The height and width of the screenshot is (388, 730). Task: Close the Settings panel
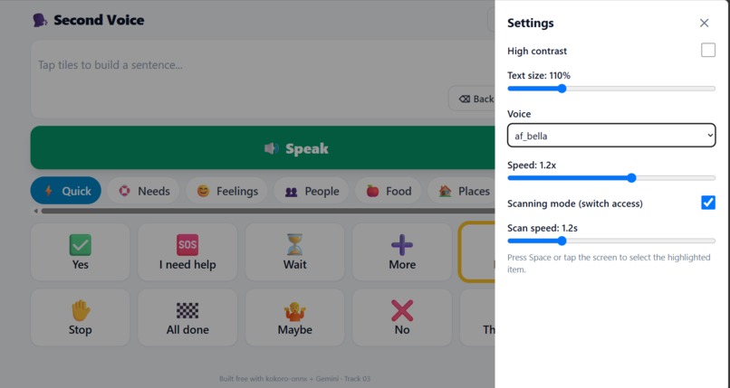[x=704, y=23]
